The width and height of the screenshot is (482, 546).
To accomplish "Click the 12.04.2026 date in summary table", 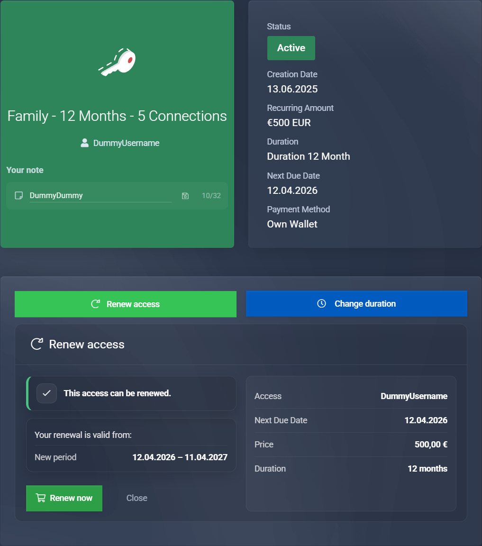I will [x=426, y=420].
